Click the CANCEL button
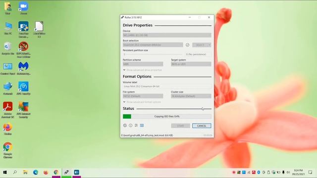 pyautogui.click(x=202, y=126)
